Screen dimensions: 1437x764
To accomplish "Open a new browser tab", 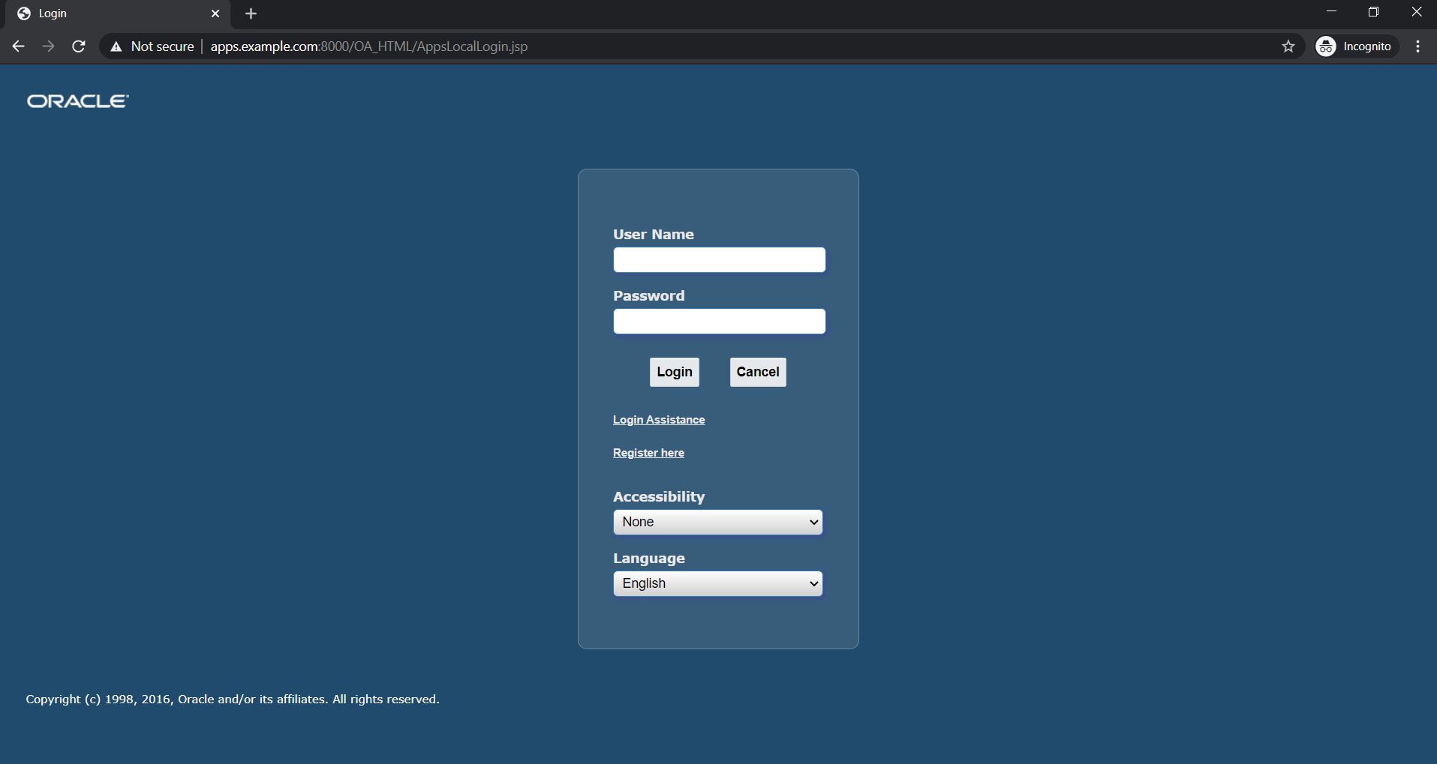I will pyautogui.click(x=251, y=13).
